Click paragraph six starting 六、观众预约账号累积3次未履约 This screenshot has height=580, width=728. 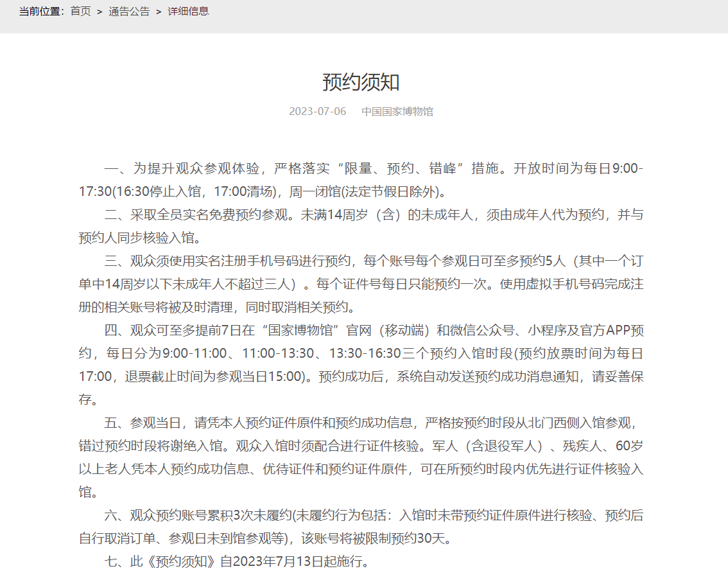coord(361,527)
